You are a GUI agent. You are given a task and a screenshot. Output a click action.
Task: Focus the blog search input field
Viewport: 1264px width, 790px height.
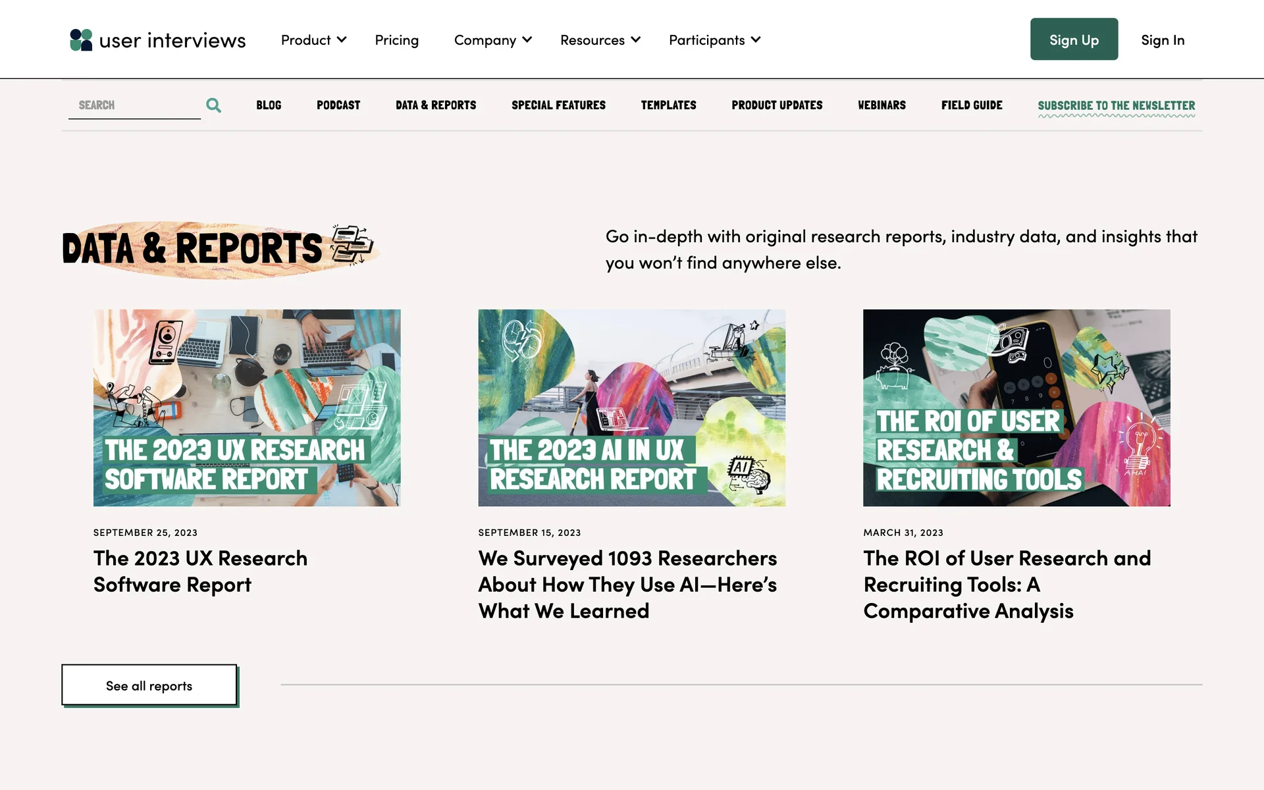135,105
